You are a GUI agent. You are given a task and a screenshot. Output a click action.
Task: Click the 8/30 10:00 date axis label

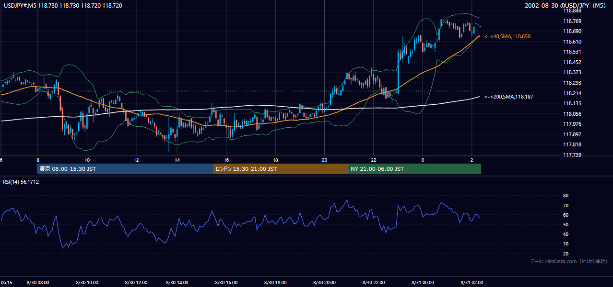87,283
